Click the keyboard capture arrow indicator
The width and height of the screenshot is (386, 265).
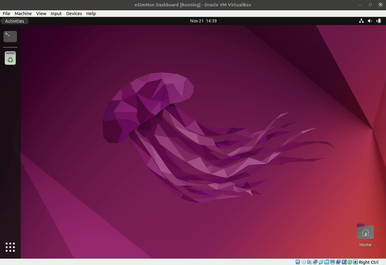coord(355,262)
